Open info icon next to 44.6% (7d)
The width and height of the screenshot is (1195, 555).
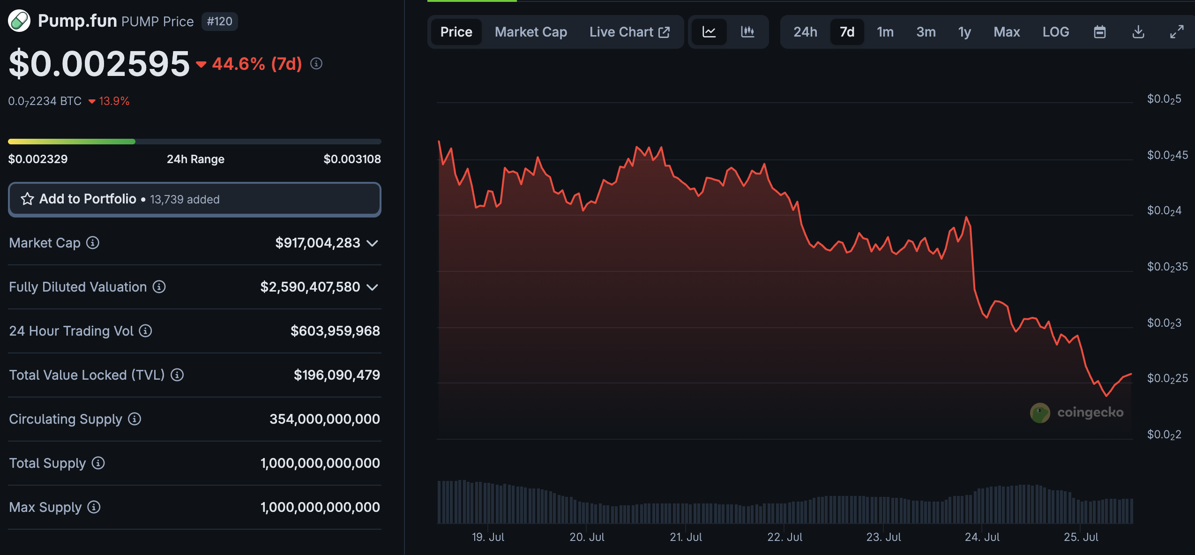click(x=316, y=63)
